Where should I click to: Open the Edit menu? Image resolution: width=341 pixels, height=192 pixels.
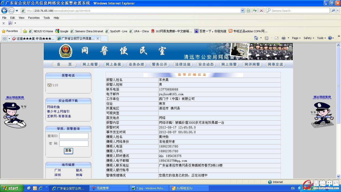coord(12,18)
